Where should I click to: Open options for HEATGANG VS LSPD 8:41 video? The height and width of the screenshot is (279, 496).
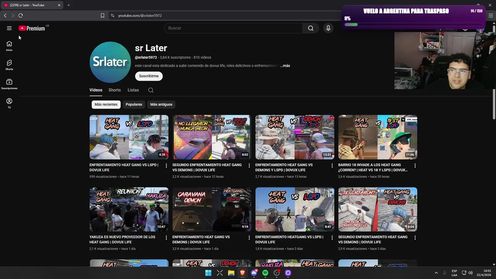coord(332,238)
